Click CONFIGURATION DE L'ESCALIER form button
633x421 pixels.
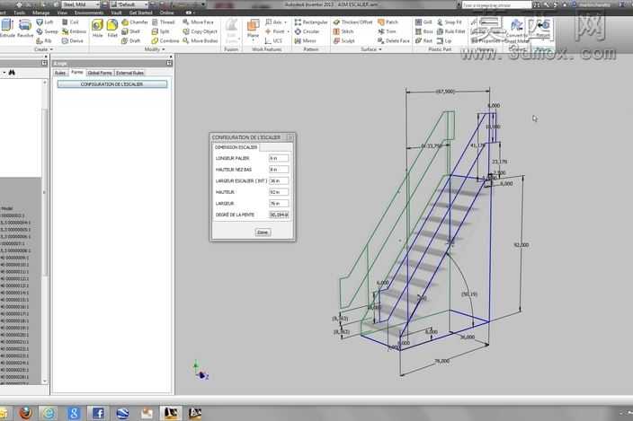[112, 84]
